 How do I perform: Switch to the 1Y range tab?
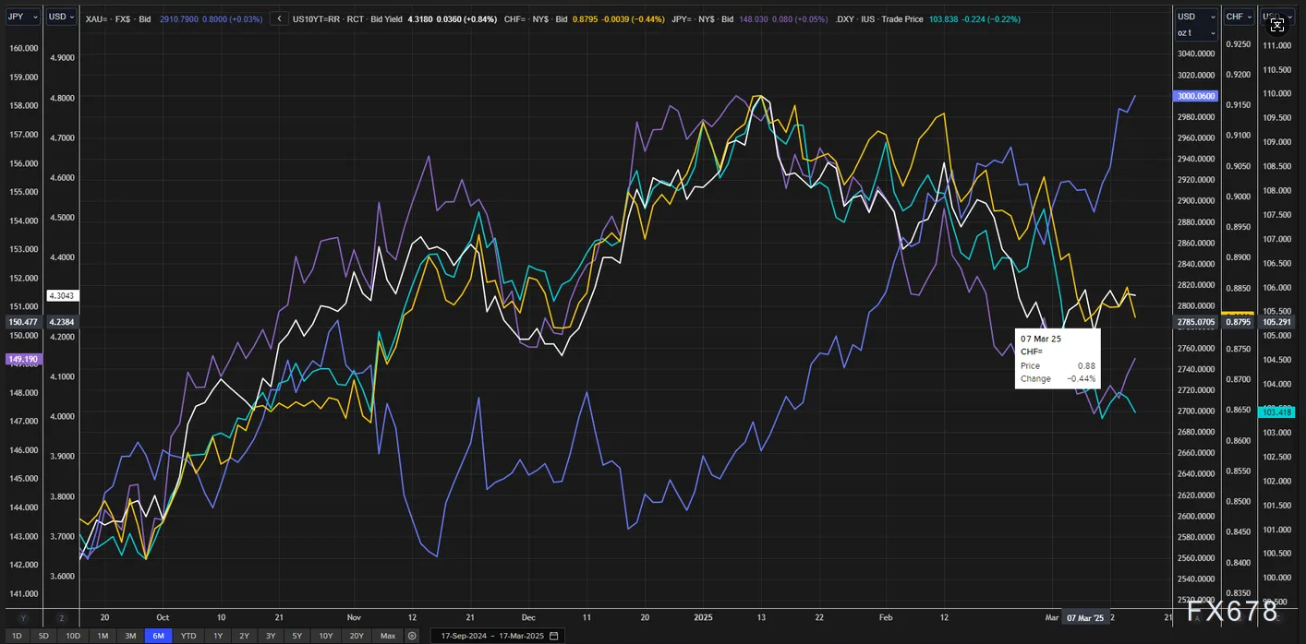[x=218, y=636]
